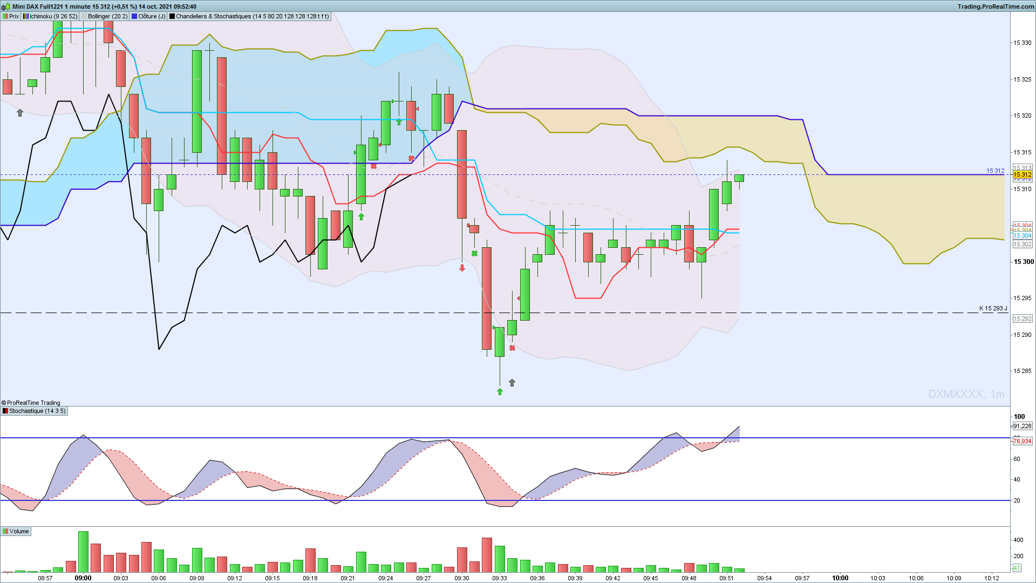Click the gray 15 292 price tag
The height and width of the screenshot is (583, 1036).
pyautogui.click(x=1023, y=318)
